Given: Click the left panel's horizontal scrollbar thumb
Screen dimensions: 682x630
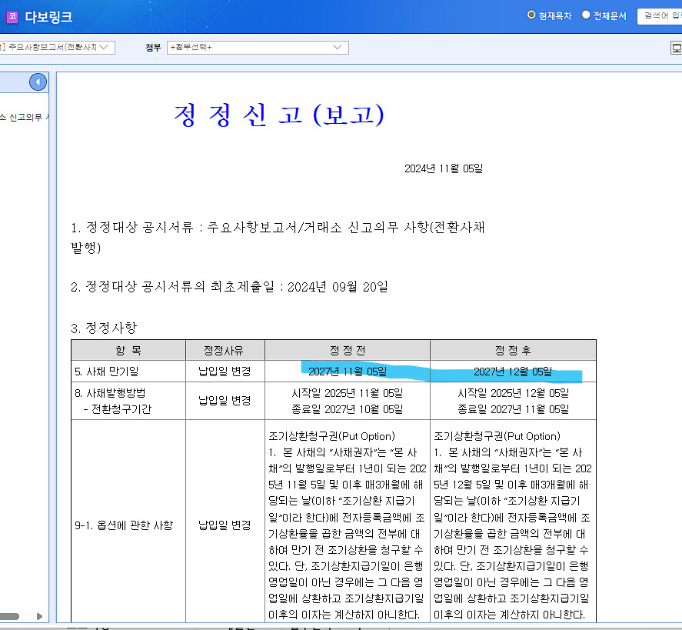Looking at the screenshot, I should 9,615.
